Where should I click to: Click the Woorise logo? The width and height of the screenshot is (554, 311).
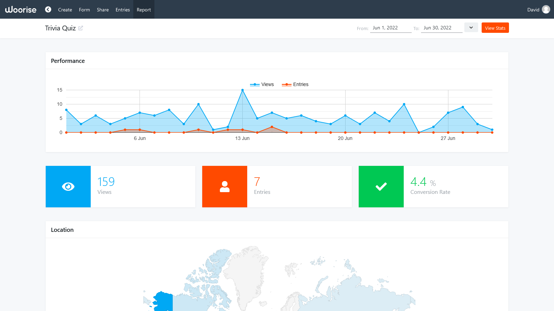pyautogui.click(x=20, y=9)
